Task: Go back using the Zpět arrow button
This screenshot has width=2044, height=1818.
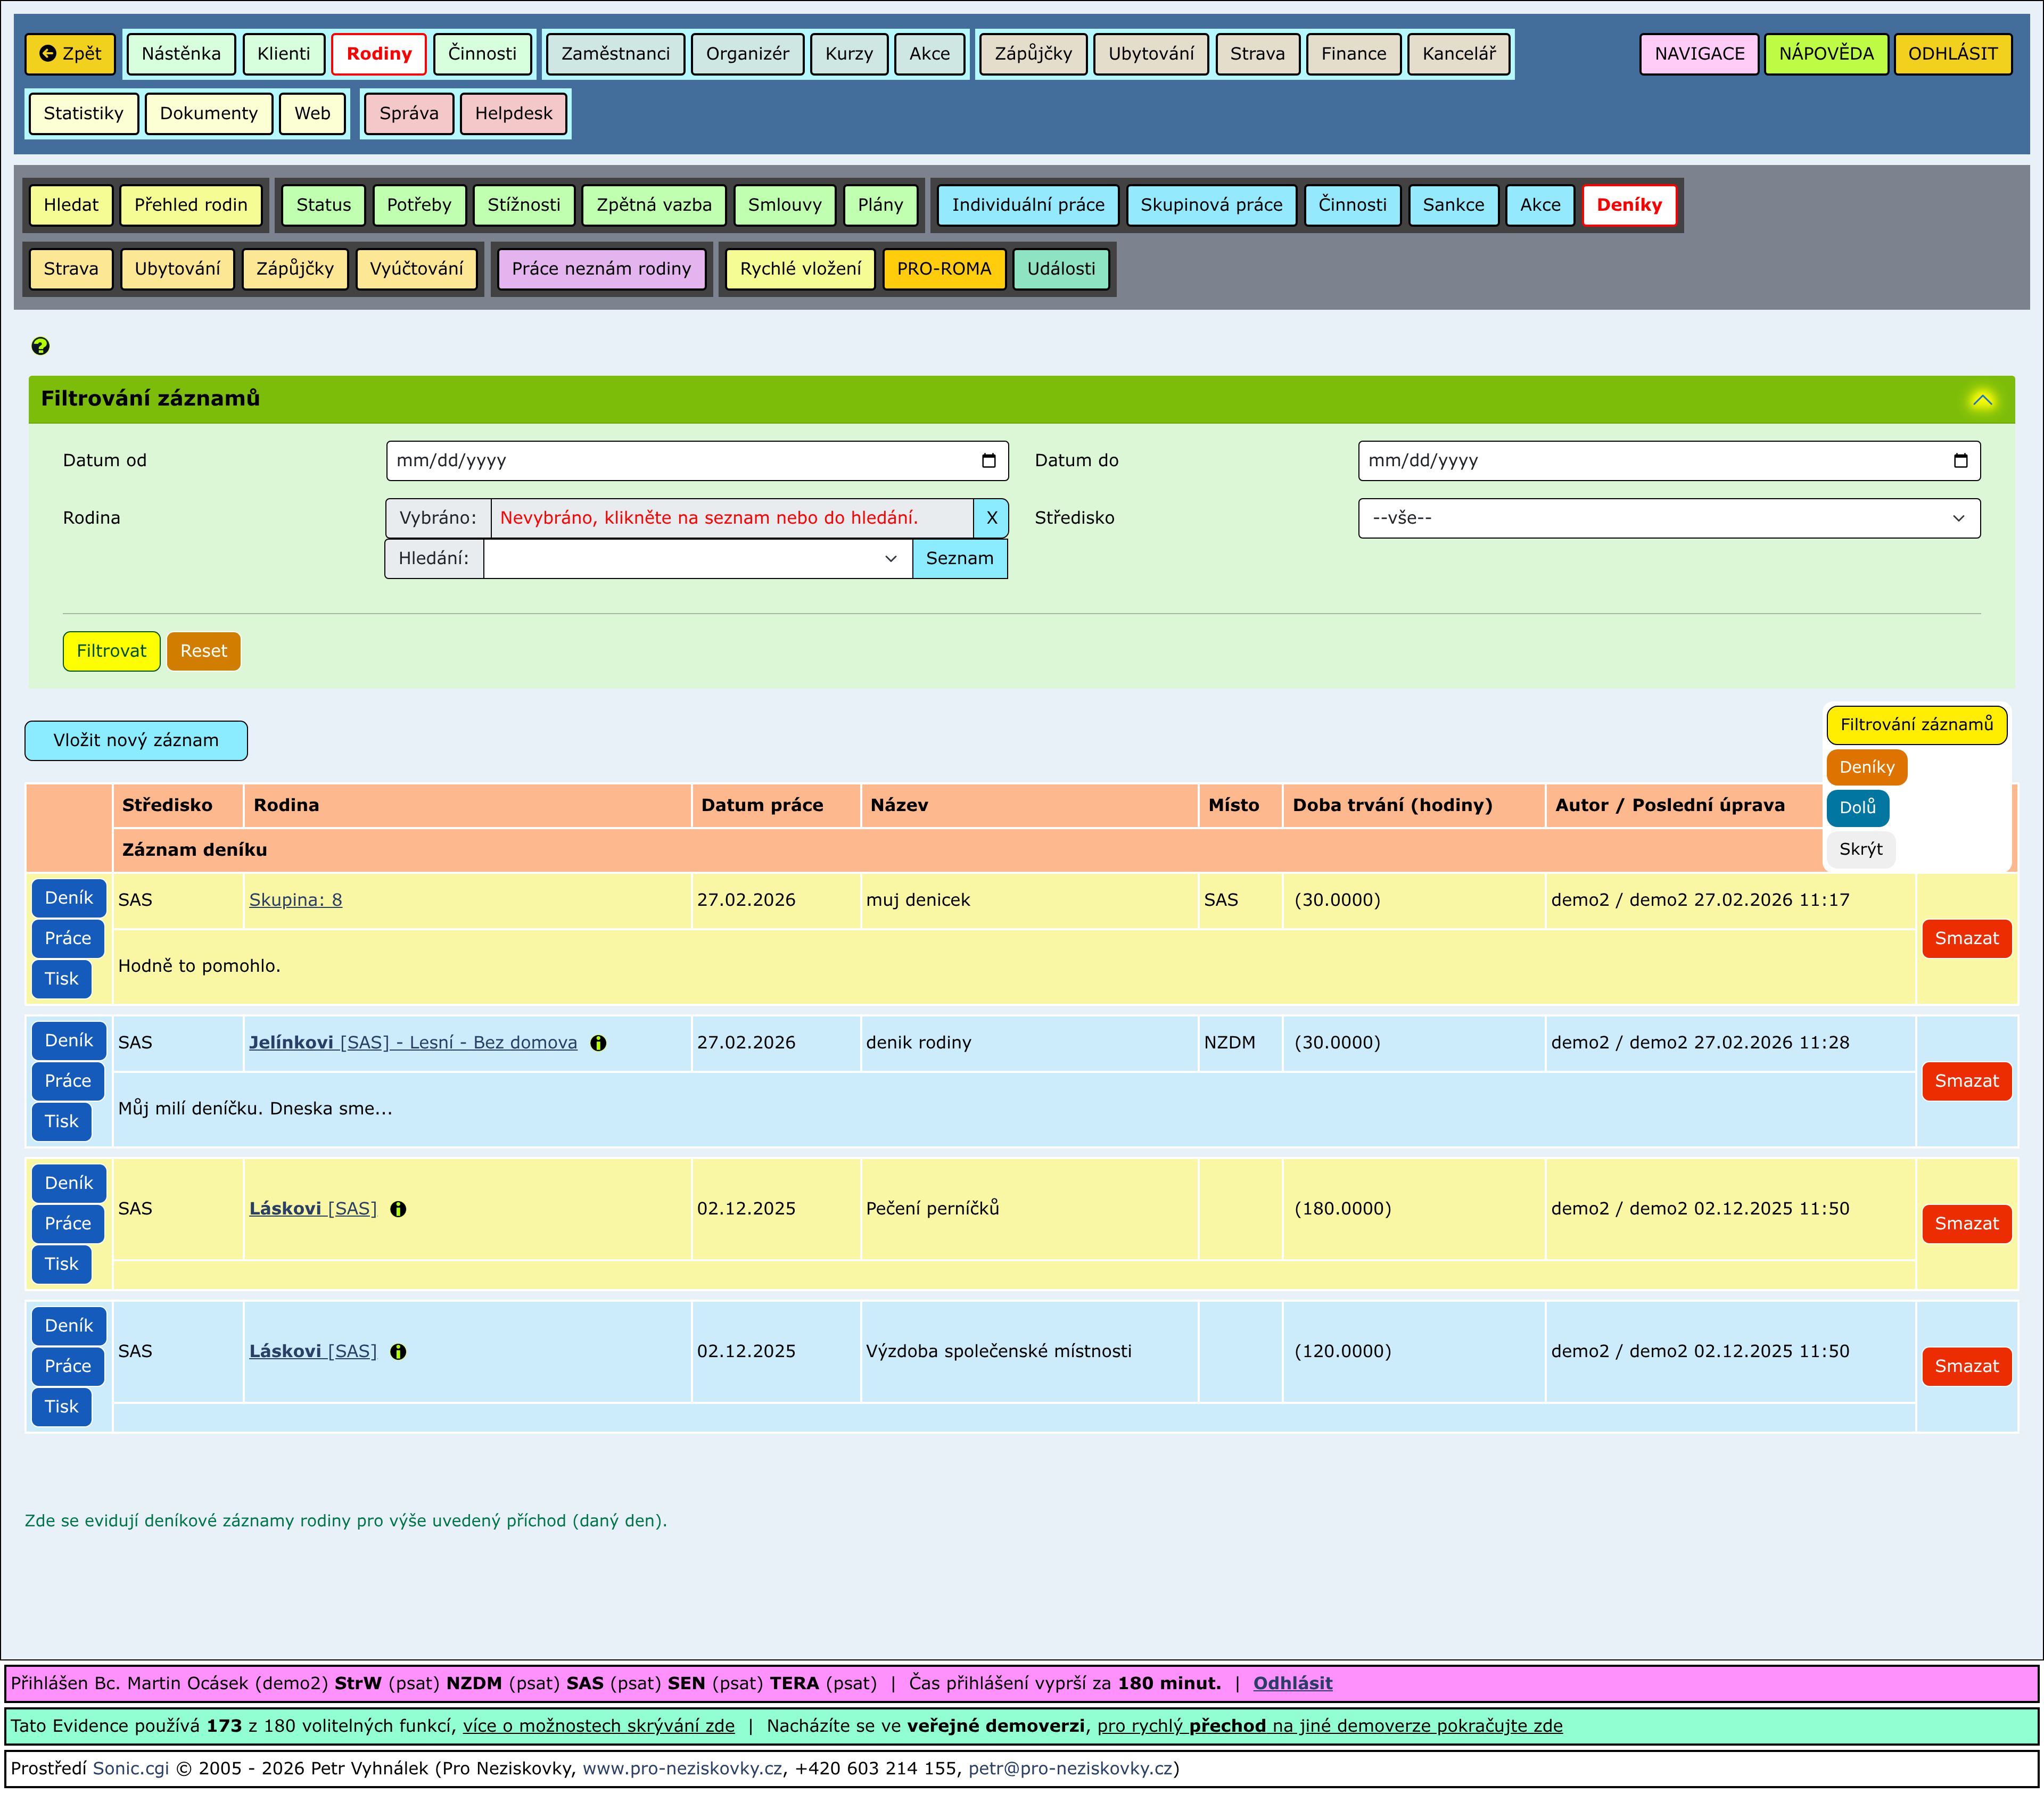Action: pos(70,54)
